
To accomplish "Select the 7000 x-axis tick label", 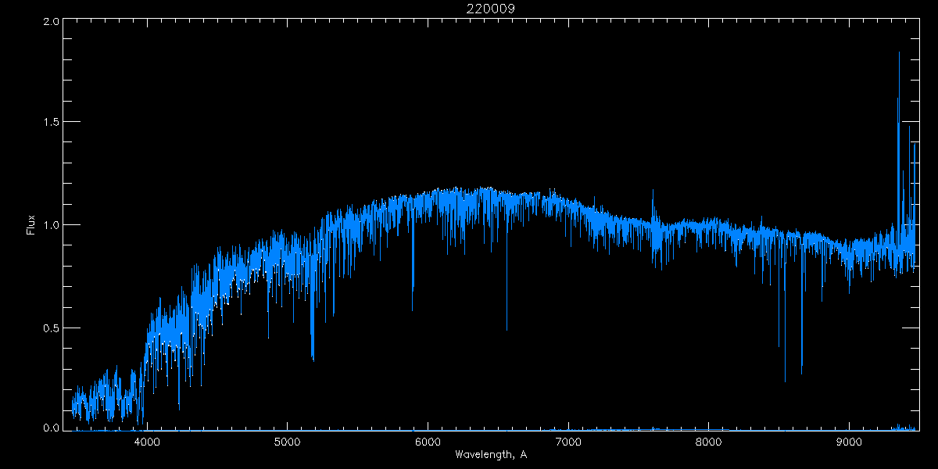I will pos(568,441).
